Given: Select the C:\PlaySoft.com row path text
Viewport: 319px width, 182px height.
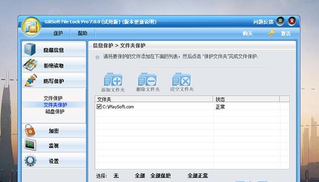Looking at the screenshot, I should (x=118, y=107).
